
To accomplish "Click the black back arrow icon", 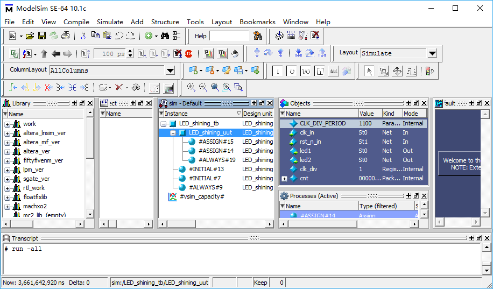I will click(x=56, y=54).
